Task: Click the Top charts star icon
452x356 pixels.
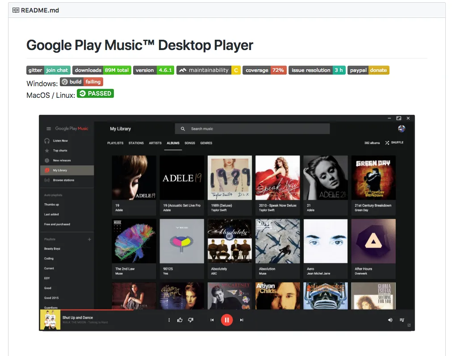Action: [x=47, y=151]
